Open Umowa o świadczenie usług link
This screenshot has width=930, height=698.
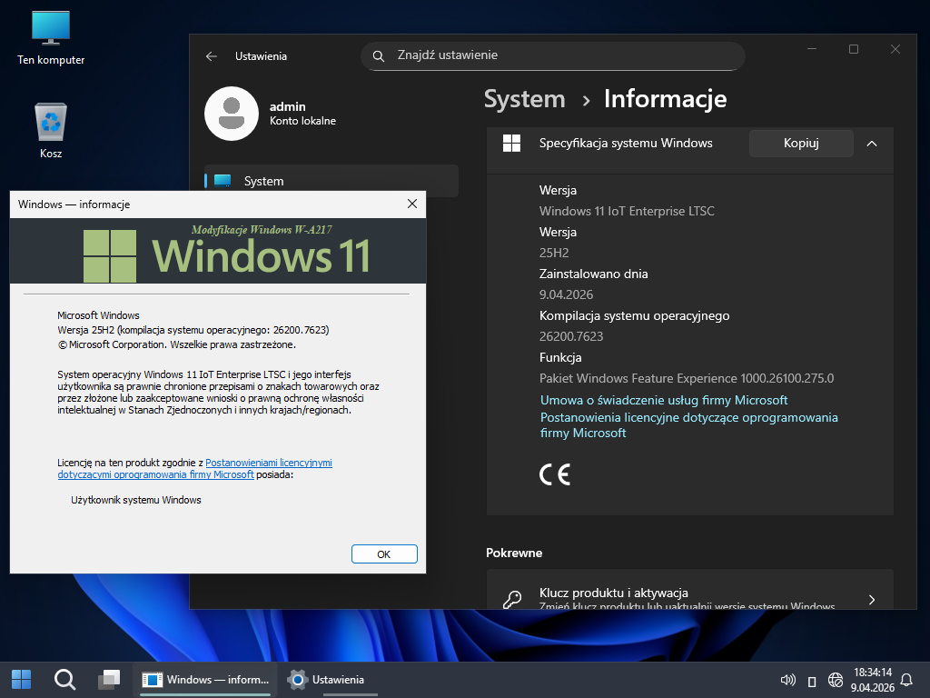point(664,400)
